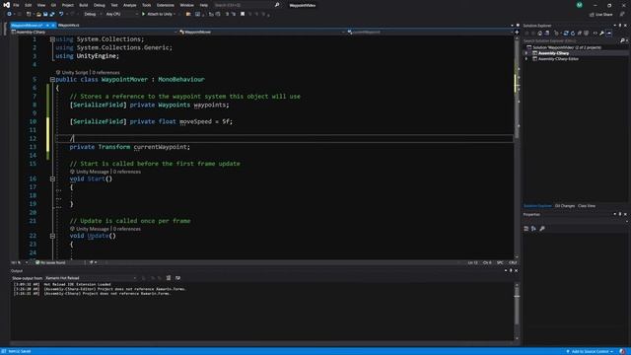Toggle the Preview Selected Items icon
This screenshot has width=631, height=355.
tap(609, 33)
